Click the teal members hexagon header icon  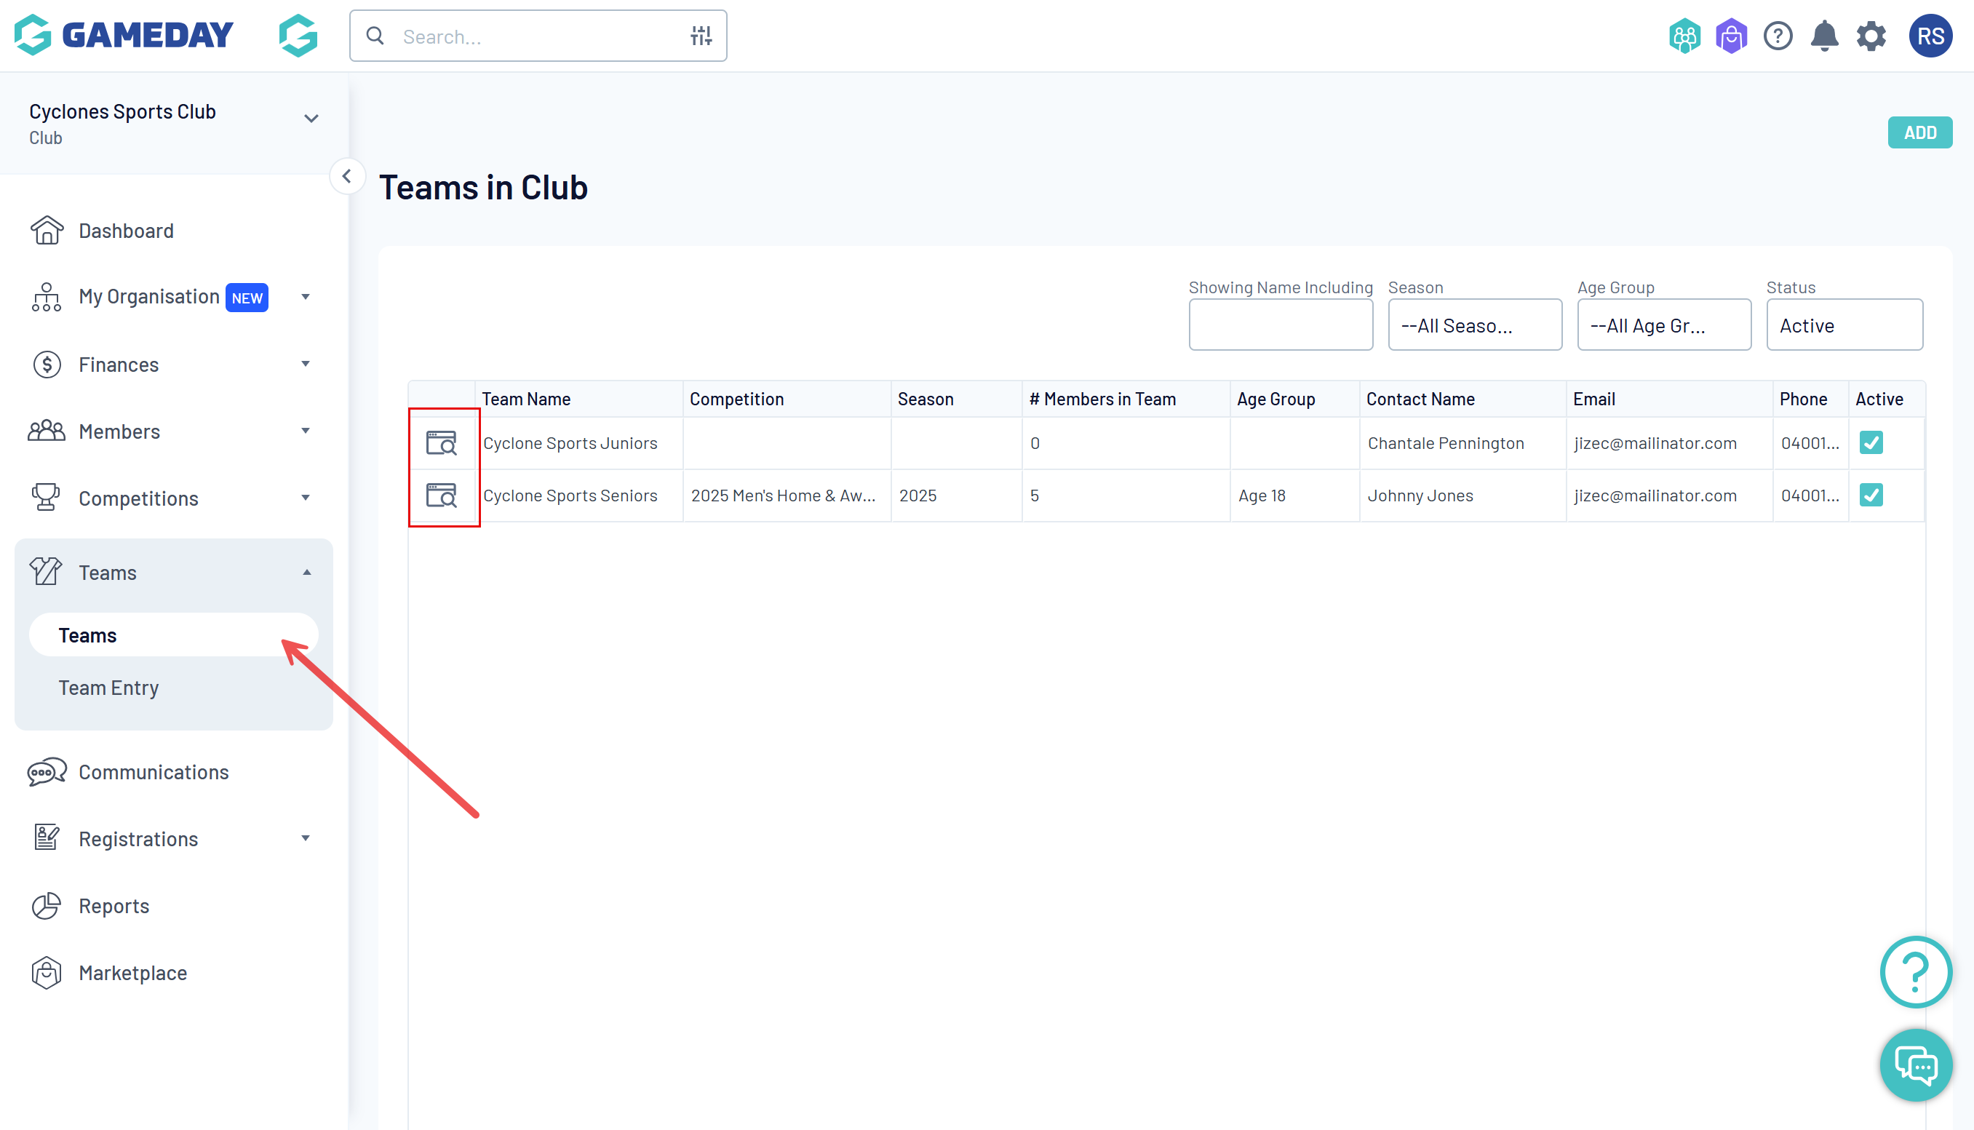(x=1684, y=36)
